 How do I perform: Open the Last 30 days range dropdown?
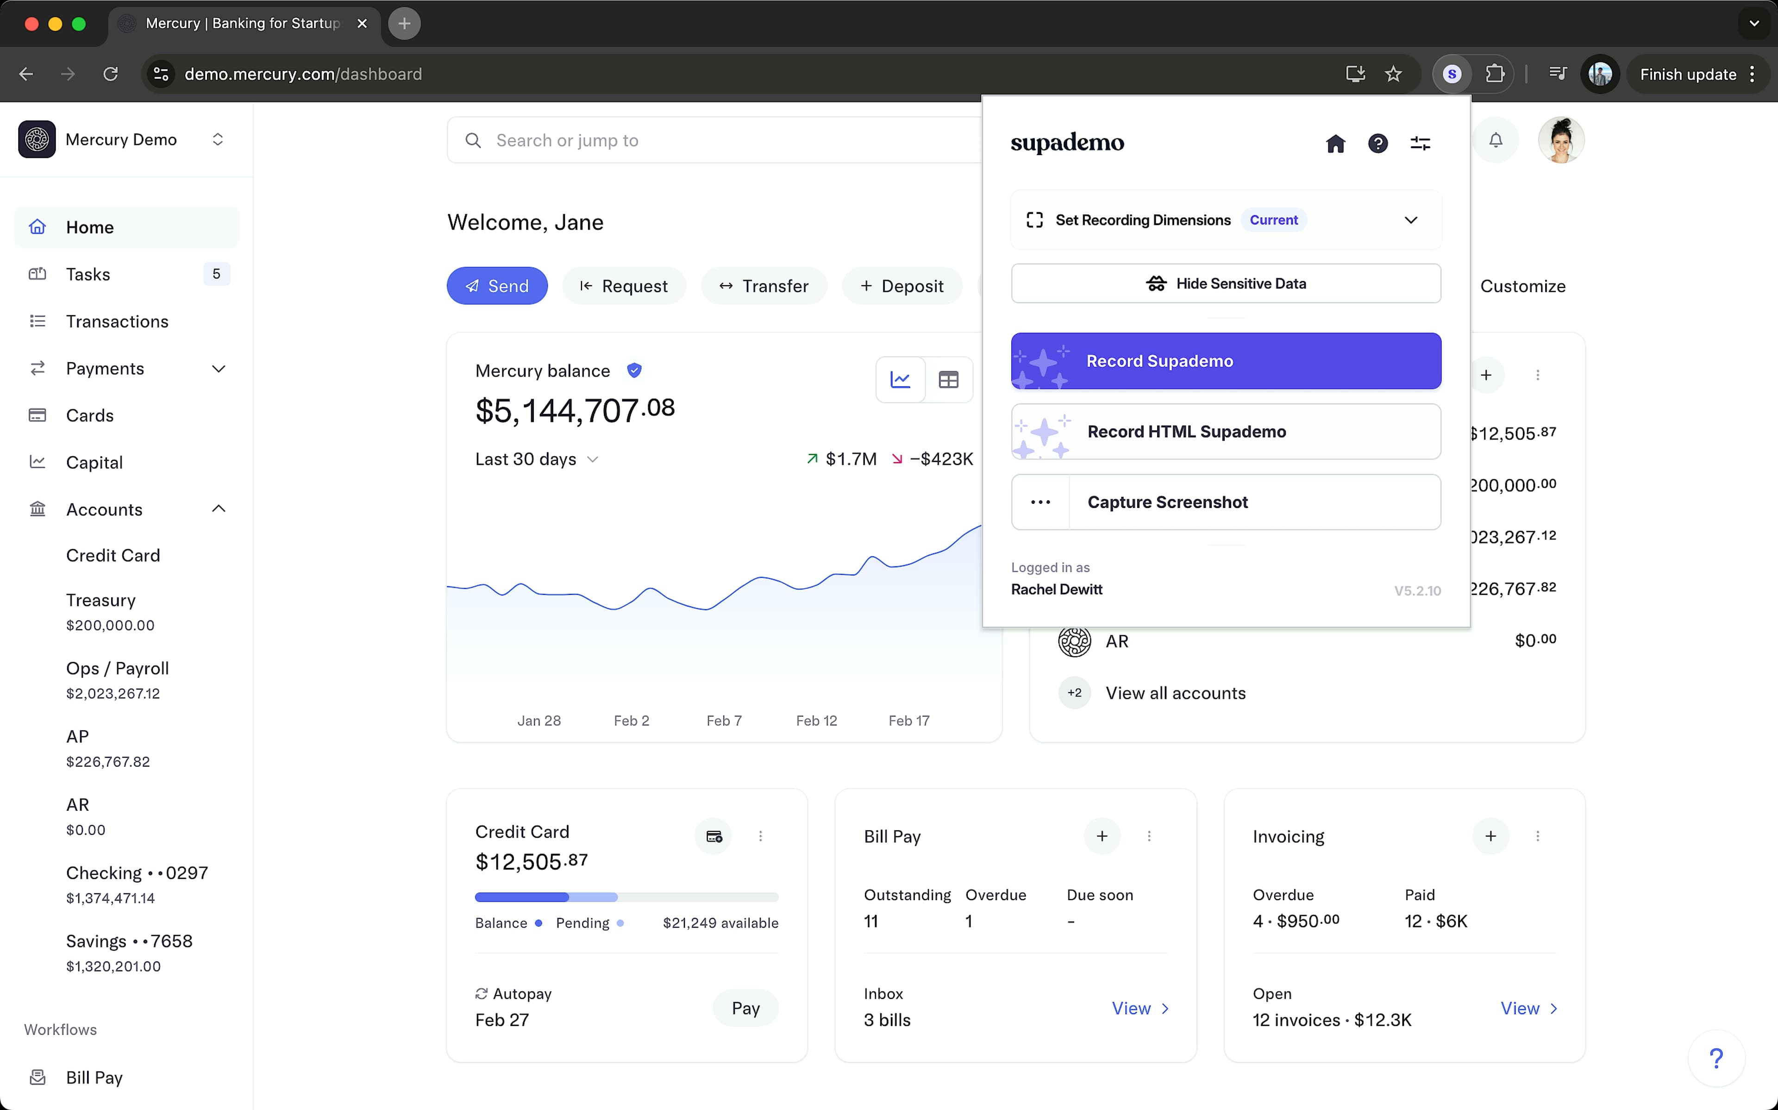[x=537, y=459]
